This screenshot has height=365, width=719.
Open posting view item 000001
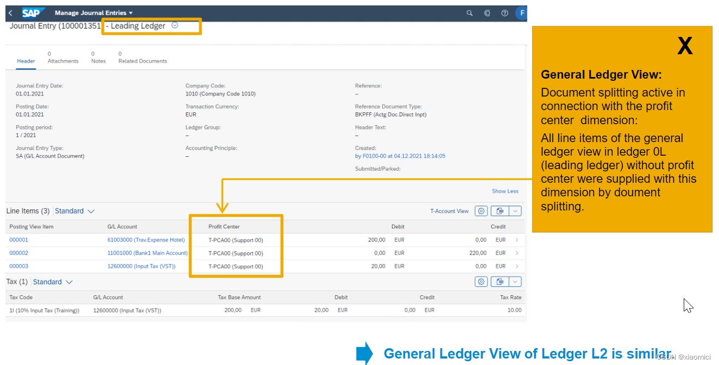click(x=19, y=240)
